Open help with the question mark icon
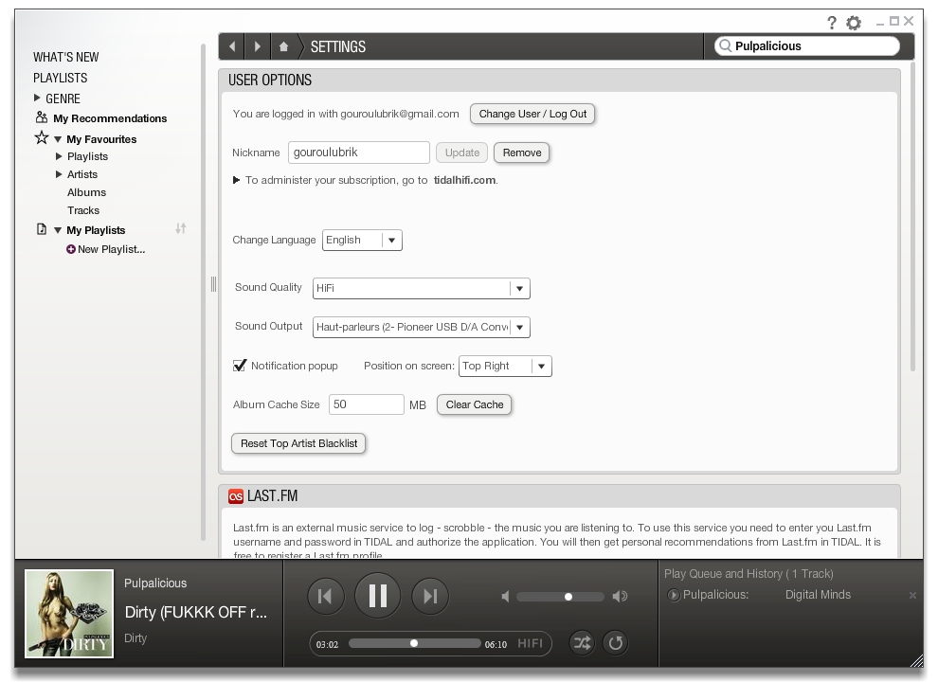 pos(832,23)
